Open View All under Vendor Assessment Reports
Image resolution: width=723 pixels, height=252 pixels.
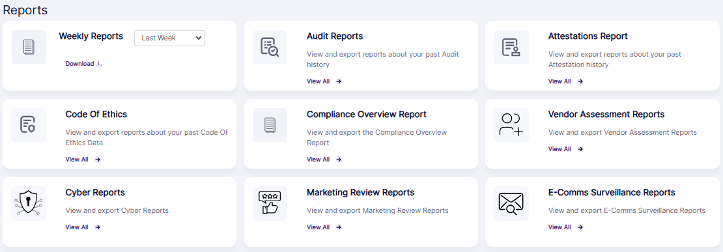pos(560,149)
